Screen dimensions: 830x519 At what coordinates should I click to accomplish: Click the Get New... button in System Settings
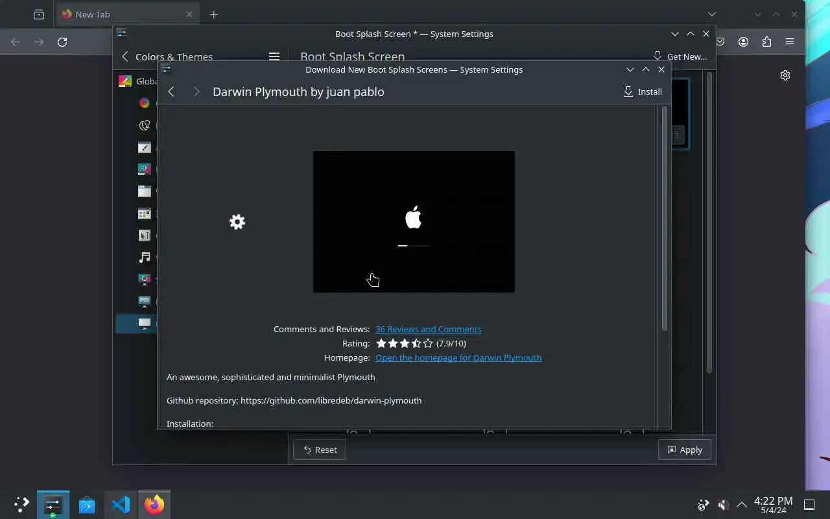pos(680,56)
